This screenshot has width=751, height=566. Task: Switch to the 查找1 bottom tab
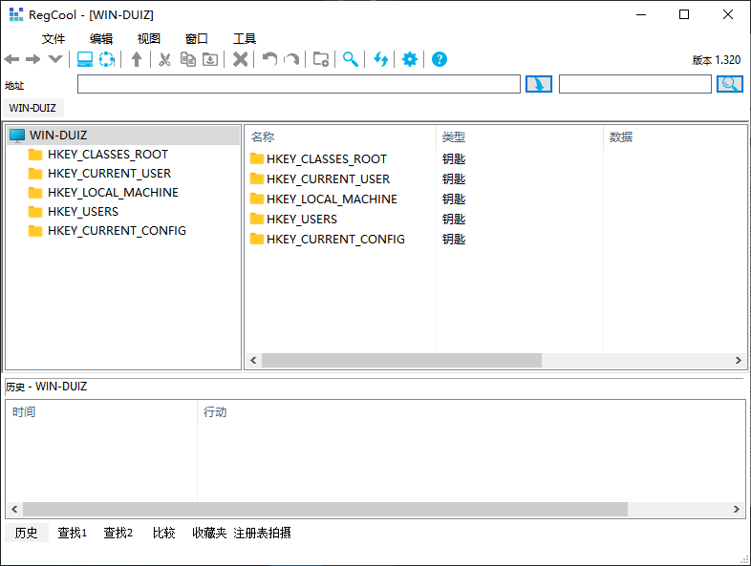point(73,533)
